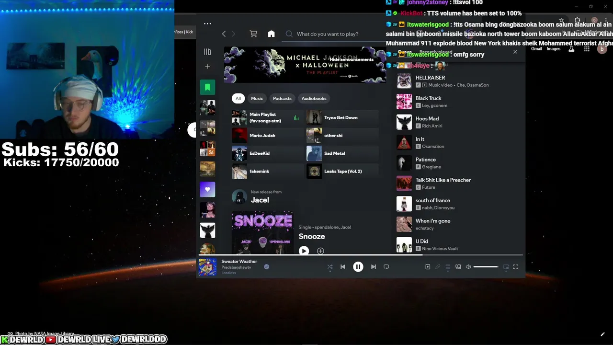Go back with the left chevron arrow

[x=224, y=34]
